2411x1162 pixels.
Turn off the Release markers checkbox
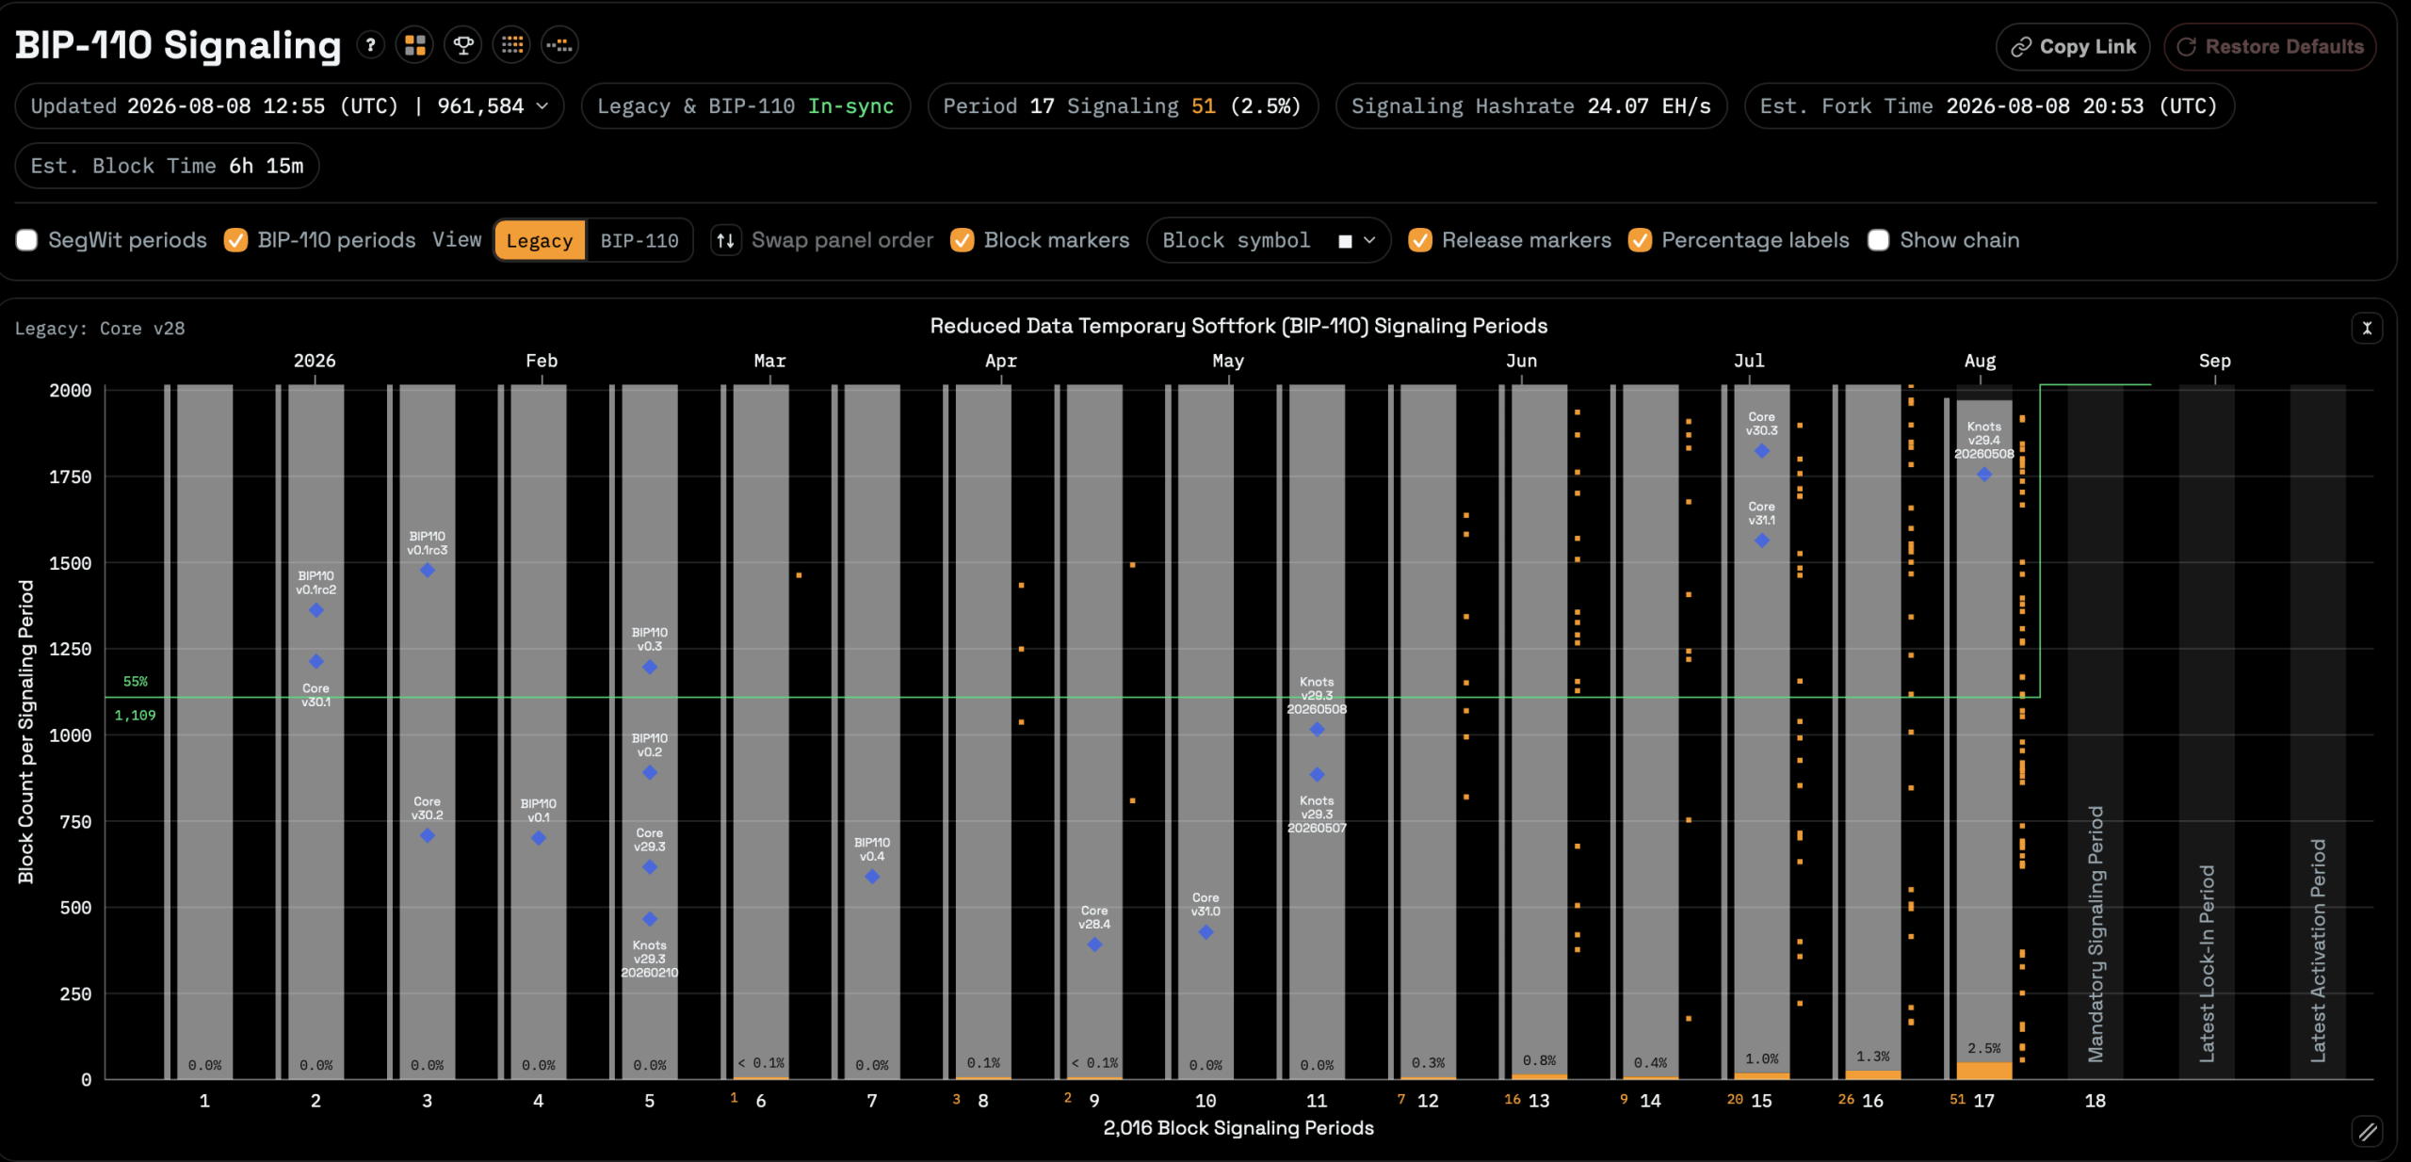pos(1419,240)
